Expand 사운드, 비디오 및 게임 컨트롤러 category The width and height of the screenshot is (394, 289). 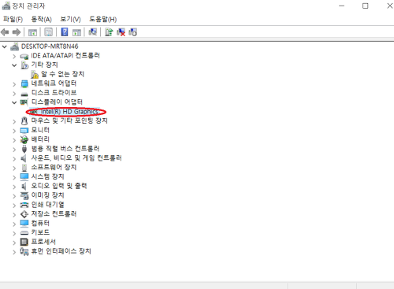coord(14,158)
